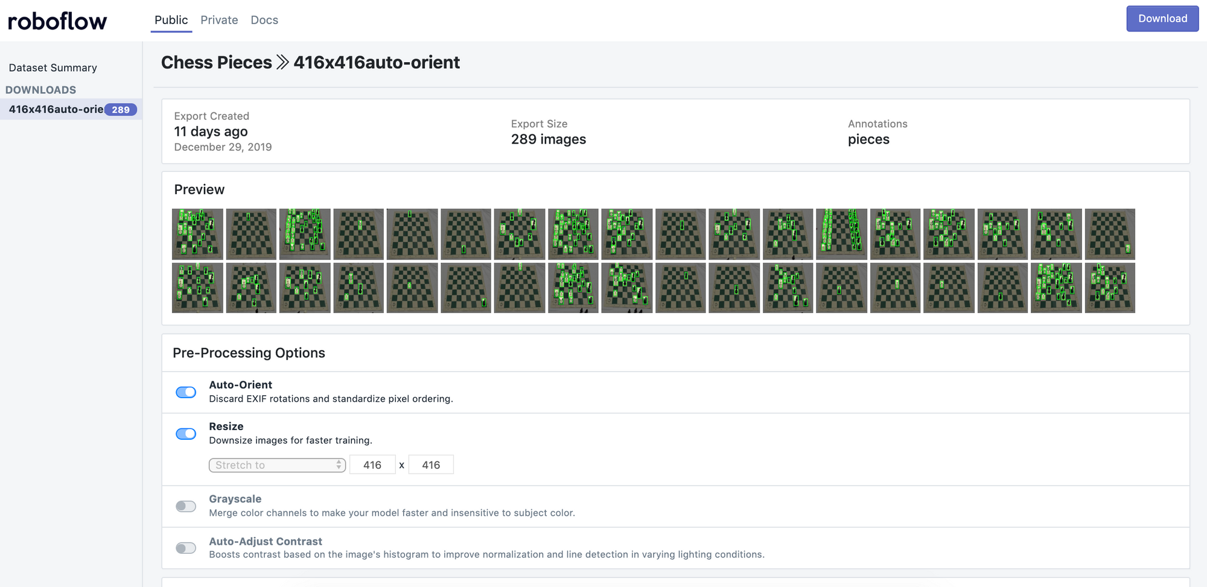The image size is (1207, 587).
Task: Enable Auto-Adjust Contrast
Action: 186,548
